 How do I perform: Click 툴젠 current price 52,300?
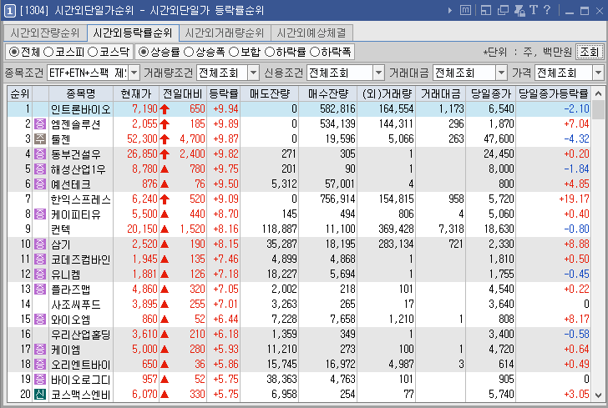pos(142,139)
